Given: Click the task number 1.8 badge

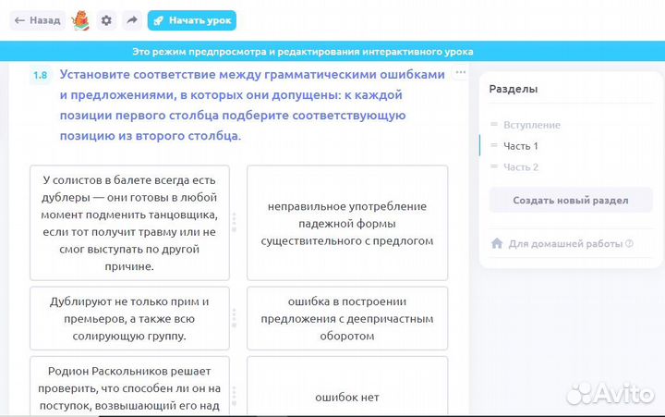Looking at the screenshot, I should (x=41, y=75).
